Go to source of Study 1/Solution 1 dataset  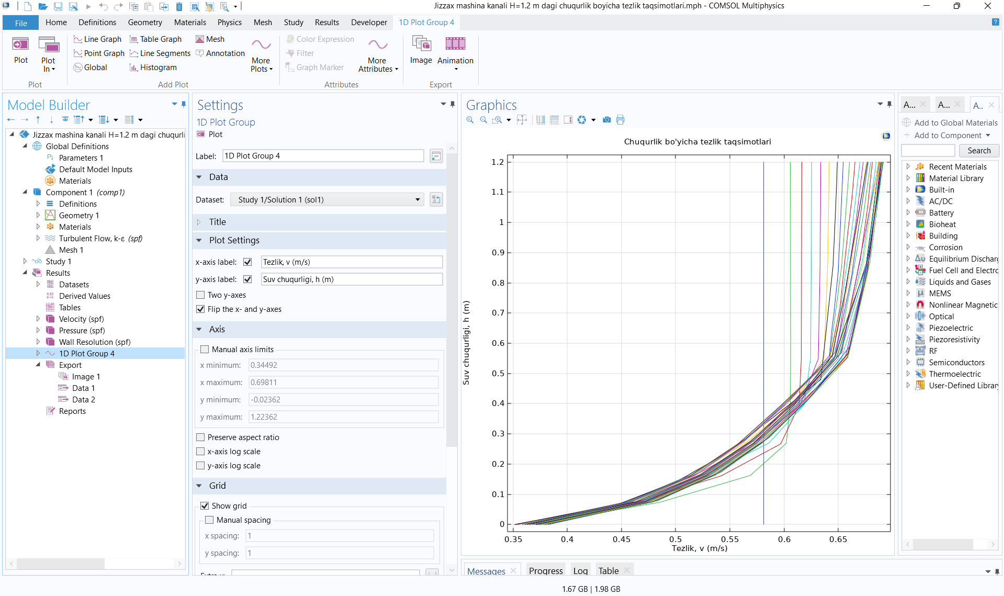436,199
